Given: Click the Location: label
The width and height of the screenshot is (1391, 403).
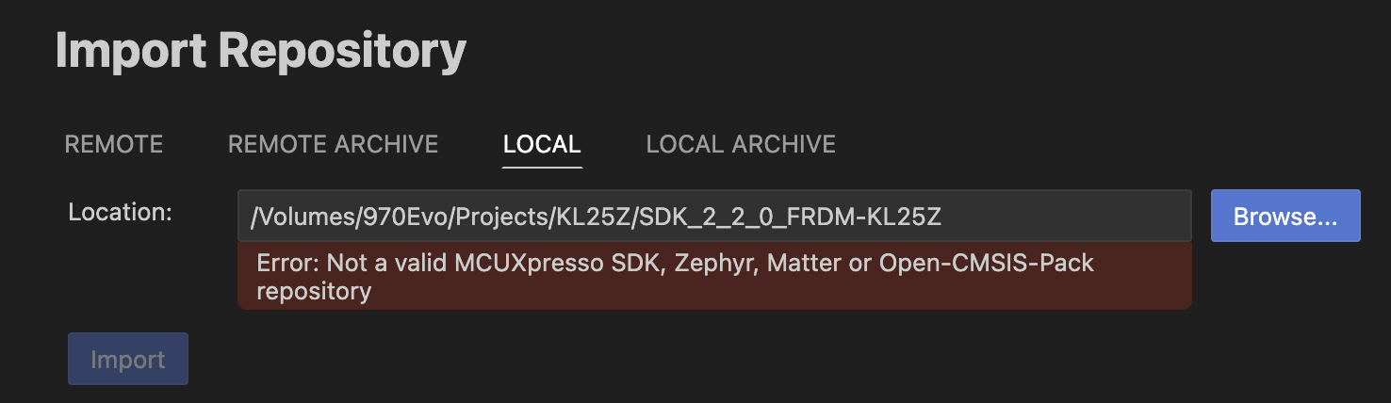Looking at the screenshot, I should [x=120, y=212].
